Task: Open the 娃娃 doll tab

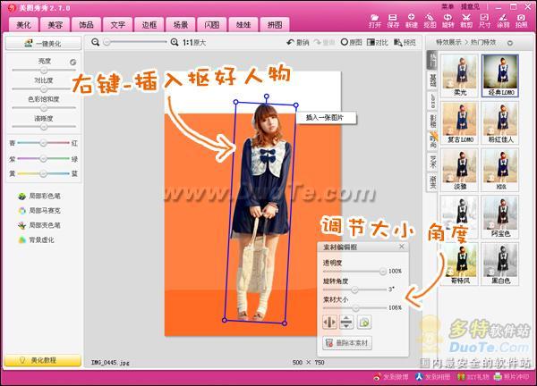Action: [243, 25]
